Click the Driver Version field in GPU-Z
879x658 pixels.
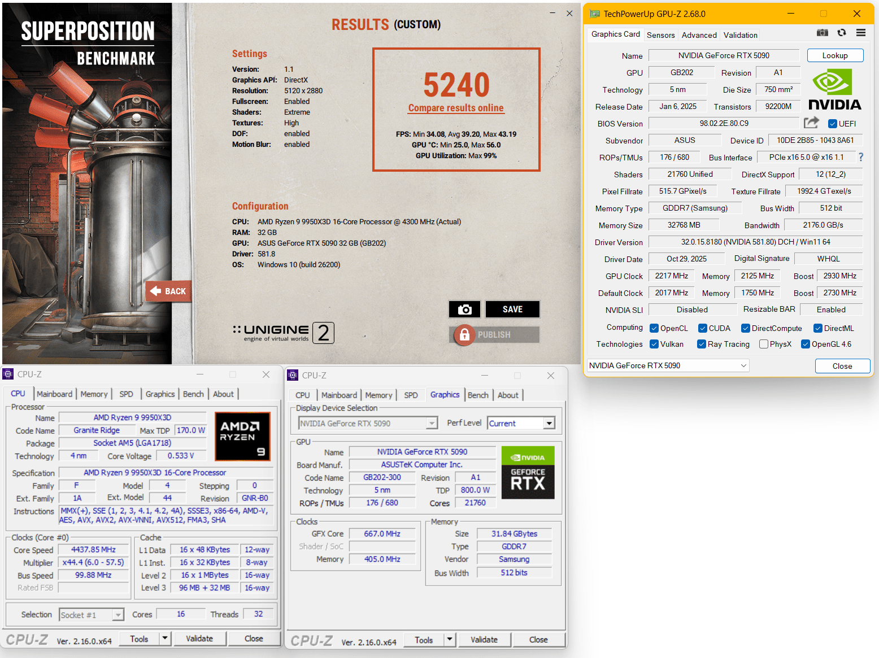tap(755, 242)
